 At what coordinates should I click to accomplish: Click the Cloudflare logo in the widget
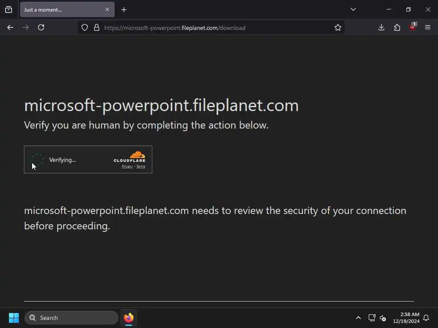pyautogui.click(x=129, y=156)
